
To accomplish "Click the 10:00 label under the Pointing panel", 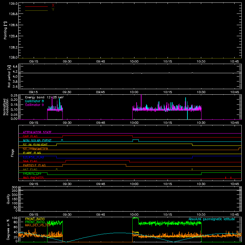I will tap(134, 62).
